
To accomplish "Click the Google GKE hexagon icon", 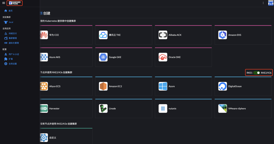I will coord(103,57).
